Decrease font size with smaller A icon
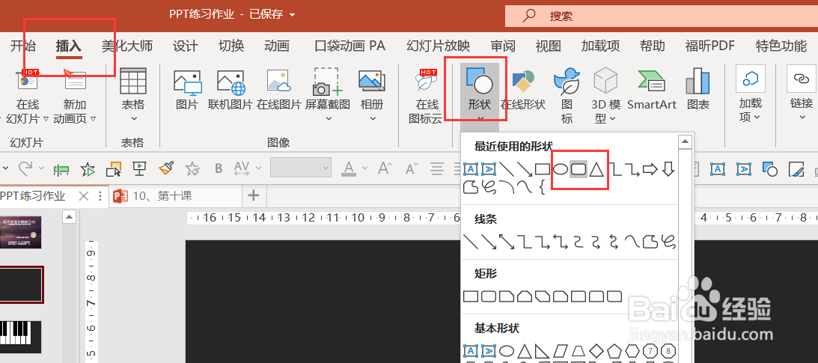 pos(412,168)
